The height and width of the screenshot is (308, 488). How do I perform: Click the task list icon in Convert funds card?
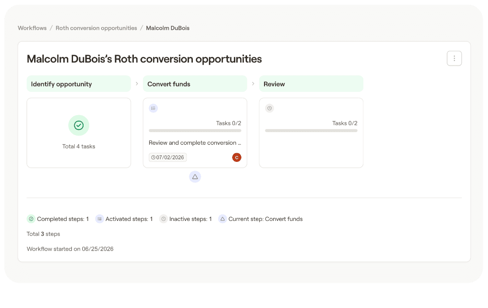pyautogui.click(x=153, y=108)
